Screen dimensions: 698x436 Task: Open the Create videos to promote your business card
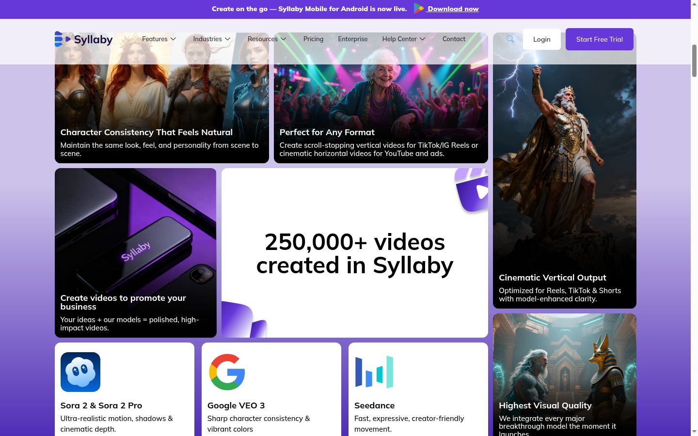pos(136,253)
